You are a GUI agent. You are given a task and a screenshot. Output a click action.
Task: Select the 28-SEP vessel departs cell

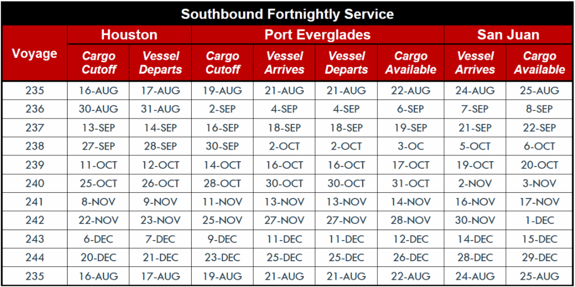(161, 146)
